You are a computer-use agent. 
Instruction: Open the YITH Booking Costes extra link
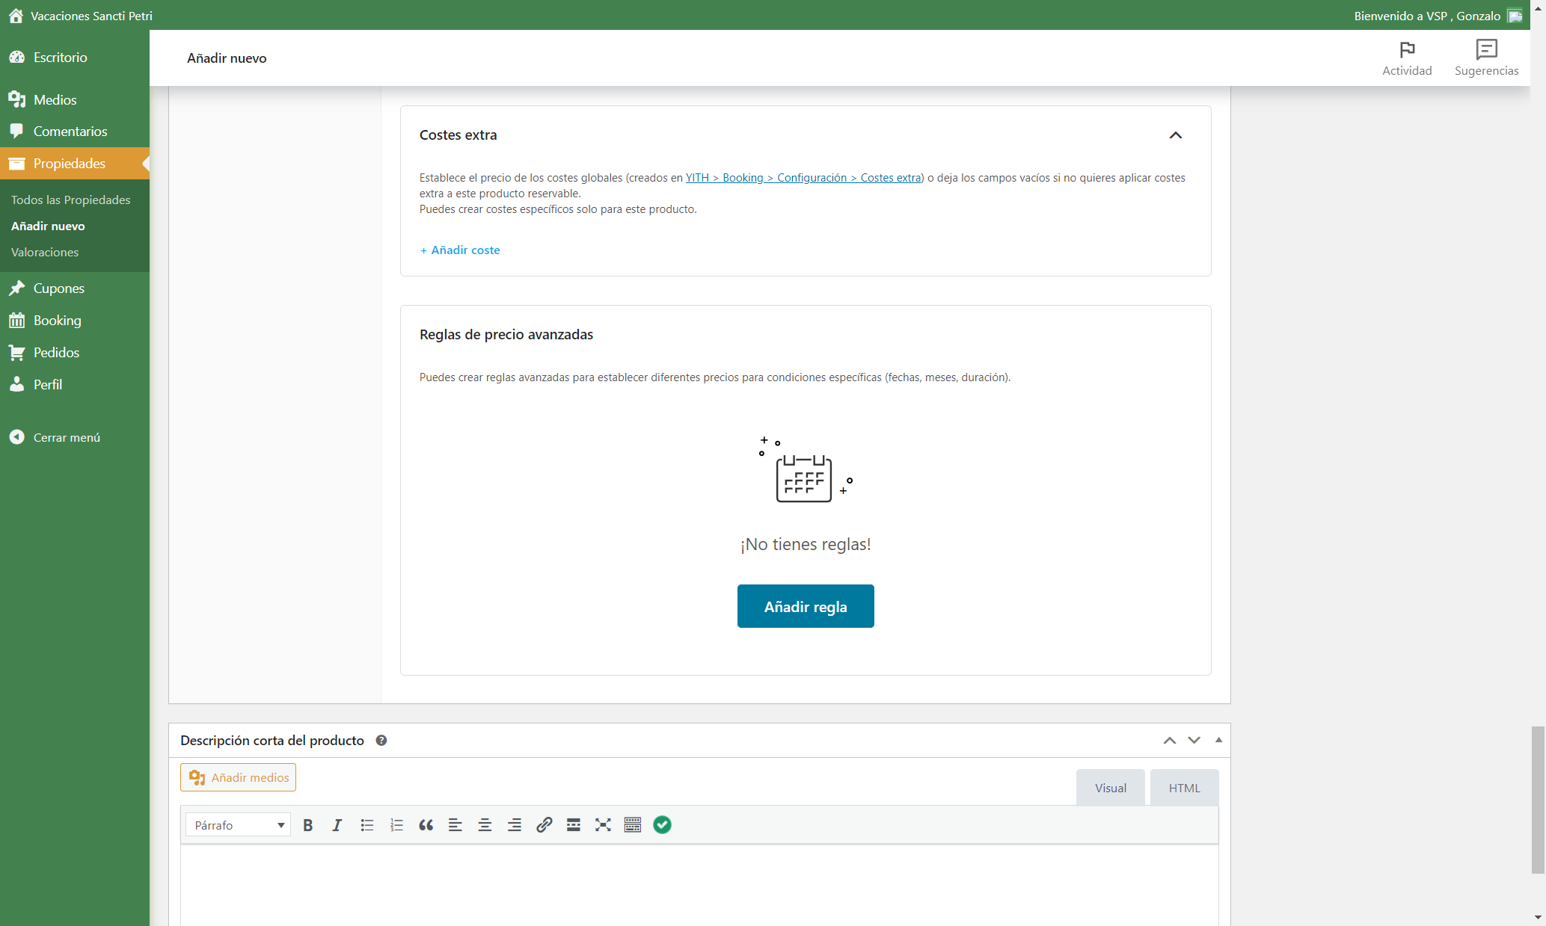[803, 178]
